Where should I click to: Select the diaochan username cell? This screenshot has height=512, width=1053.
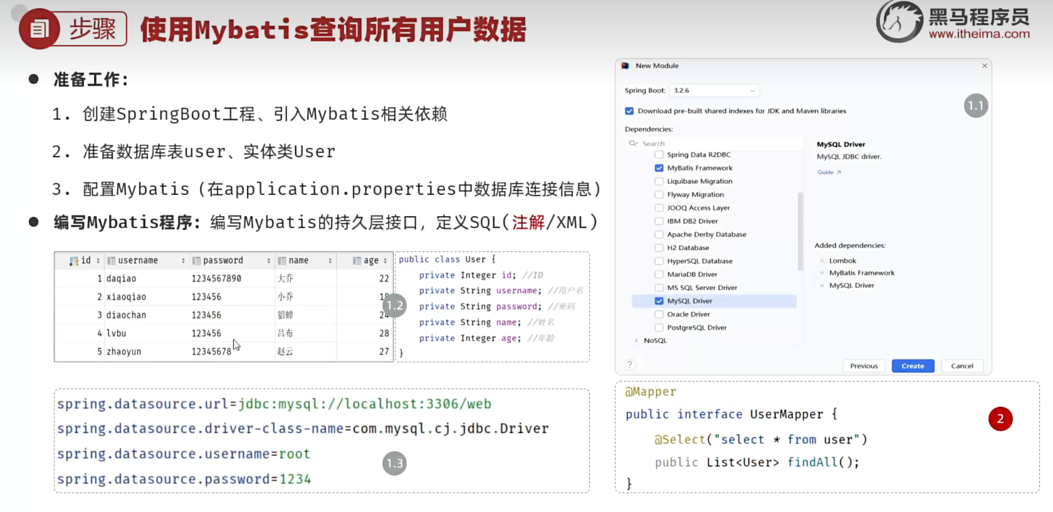tap(146, 315)
